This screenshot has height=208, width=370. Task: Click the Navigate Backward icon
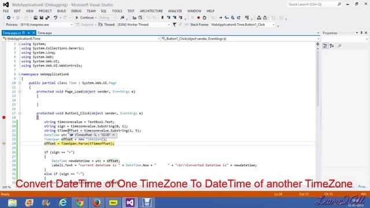pos(9,18)
